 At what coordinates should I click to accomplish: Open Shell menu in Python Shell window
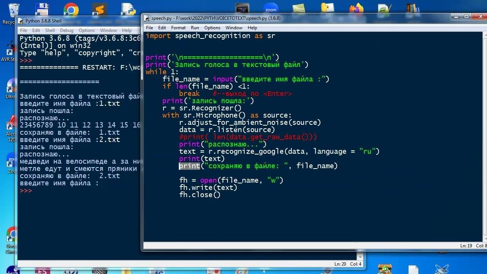50,30
